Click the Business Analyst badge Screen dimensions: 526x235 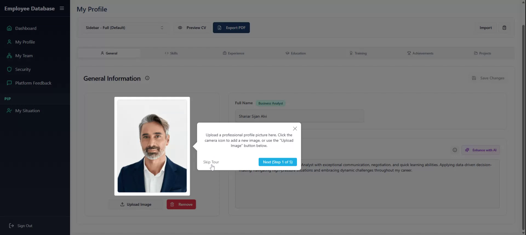pyautogui.click(x=270, y=103)
